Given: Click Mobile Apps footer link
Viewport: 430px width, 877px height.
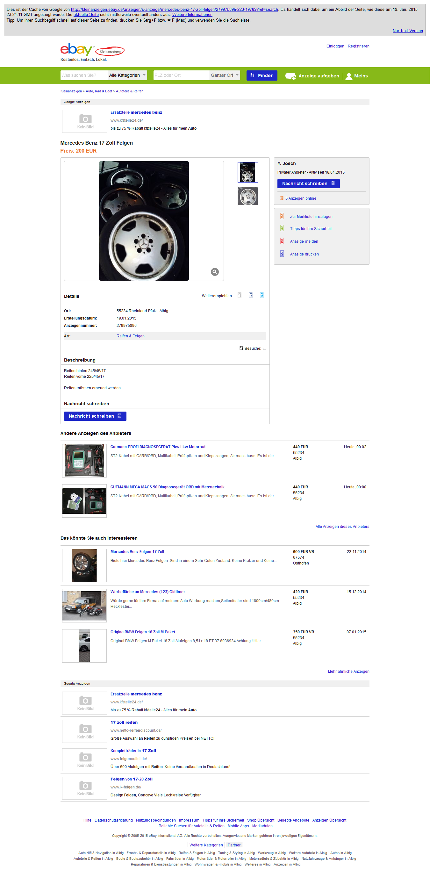Looking at the screenshot, I should tap(238, 826).
